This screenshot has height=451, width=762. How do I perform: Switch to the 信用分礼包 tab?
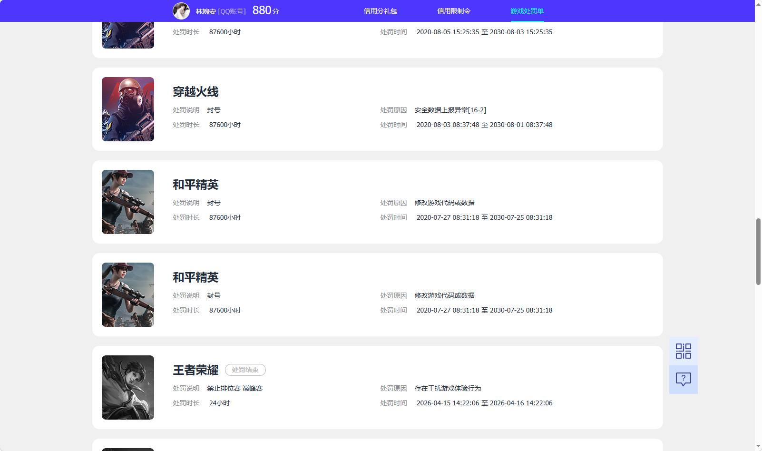pos(380,11)
